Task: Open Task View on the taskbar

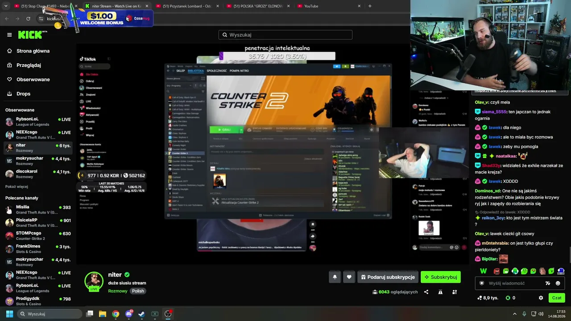Action: [90, 314]
